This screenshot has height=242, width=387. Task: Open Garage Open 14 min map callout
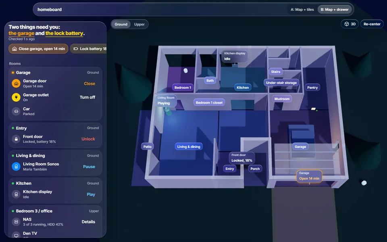(x=309, y=176)
